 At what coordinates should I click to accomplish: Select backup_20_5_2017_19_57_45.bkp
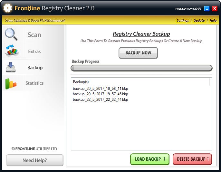point(101,94)
